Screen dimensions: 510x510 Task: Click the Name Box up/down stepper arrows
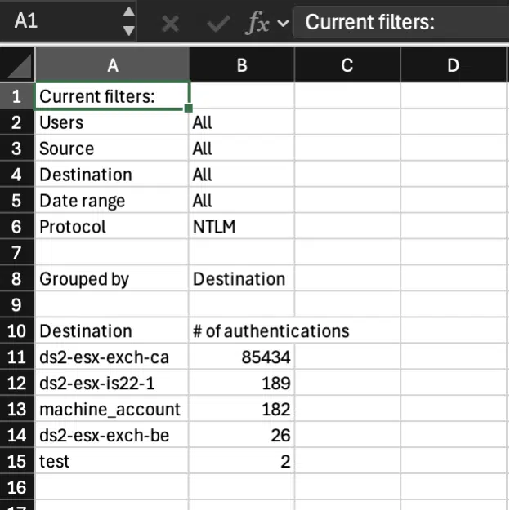click(128, 21)
